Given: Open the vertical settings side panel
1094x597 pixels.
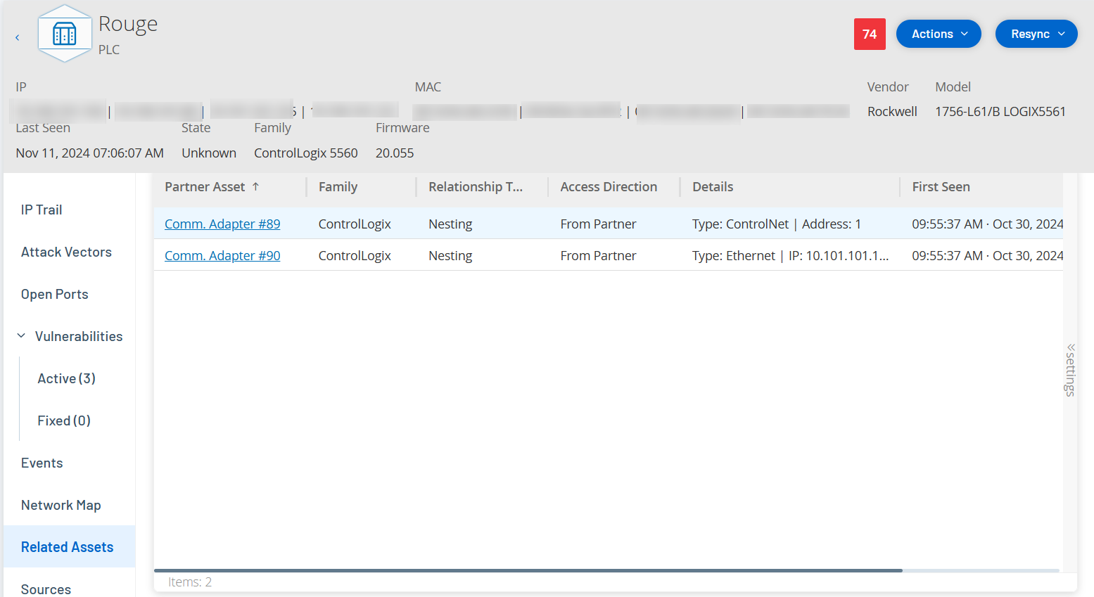Looking at the screenshot, I should tap(1070, 370).
